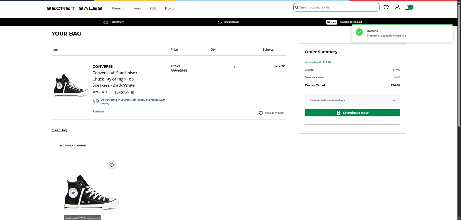Click the In Demand recent views badge

pyautogui.click(x=83, y=218)
